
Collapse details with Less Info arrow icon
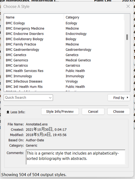[8, 112]
